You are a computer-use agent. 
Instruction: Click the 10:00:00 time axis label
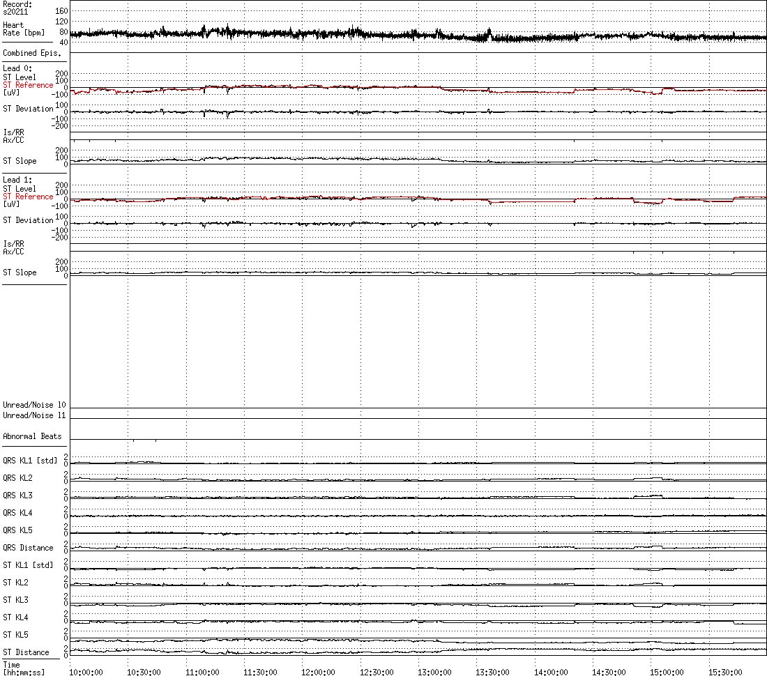(x=86, y=672)
